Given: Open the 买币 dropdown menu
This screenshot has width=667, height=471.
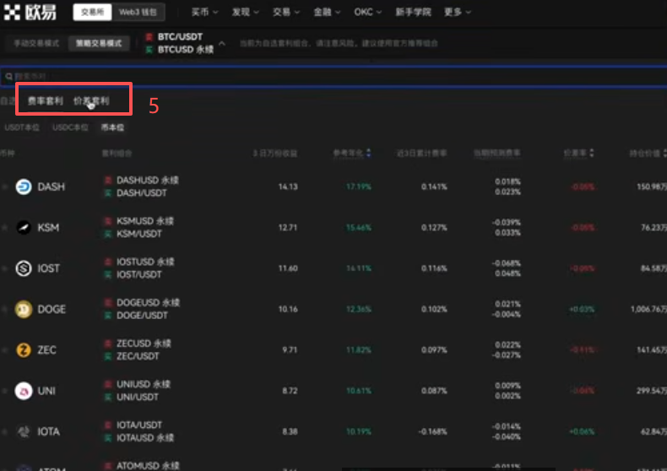Looking at the screenshot, I should pyautogui.click(x=204, y=13).
